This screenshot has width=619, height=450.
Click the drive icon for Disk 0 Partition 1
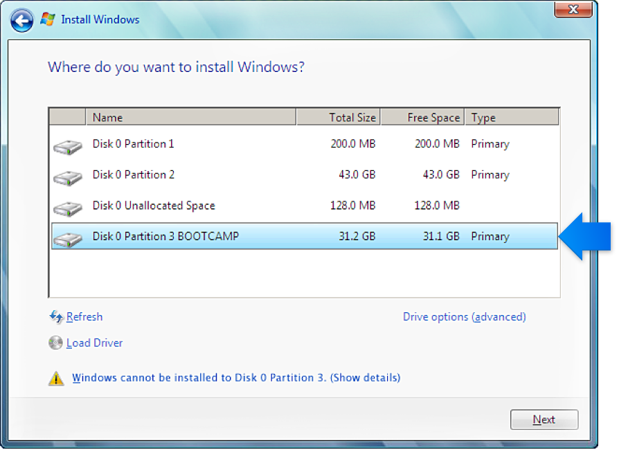tap(68, 147)
